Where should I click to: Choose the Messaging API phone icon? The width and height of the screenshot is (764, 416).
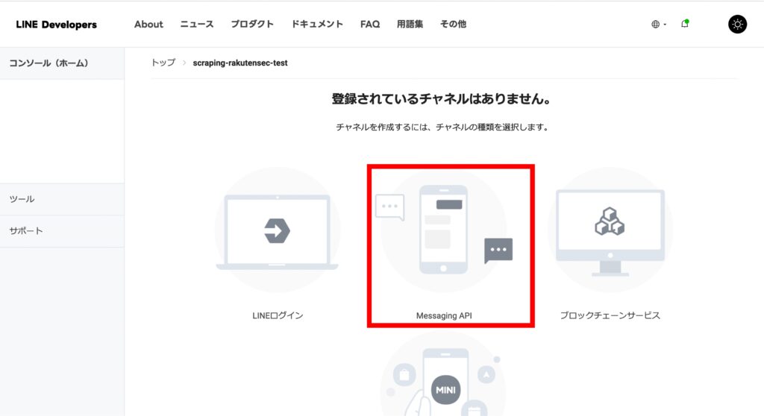[443, 230]
